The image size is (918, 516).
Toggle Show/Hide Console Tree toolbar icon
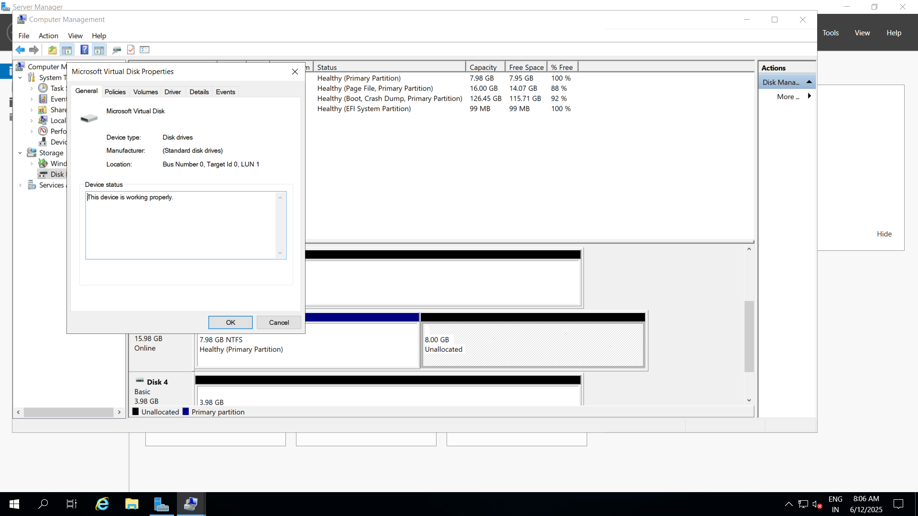[x=67, y=50]
